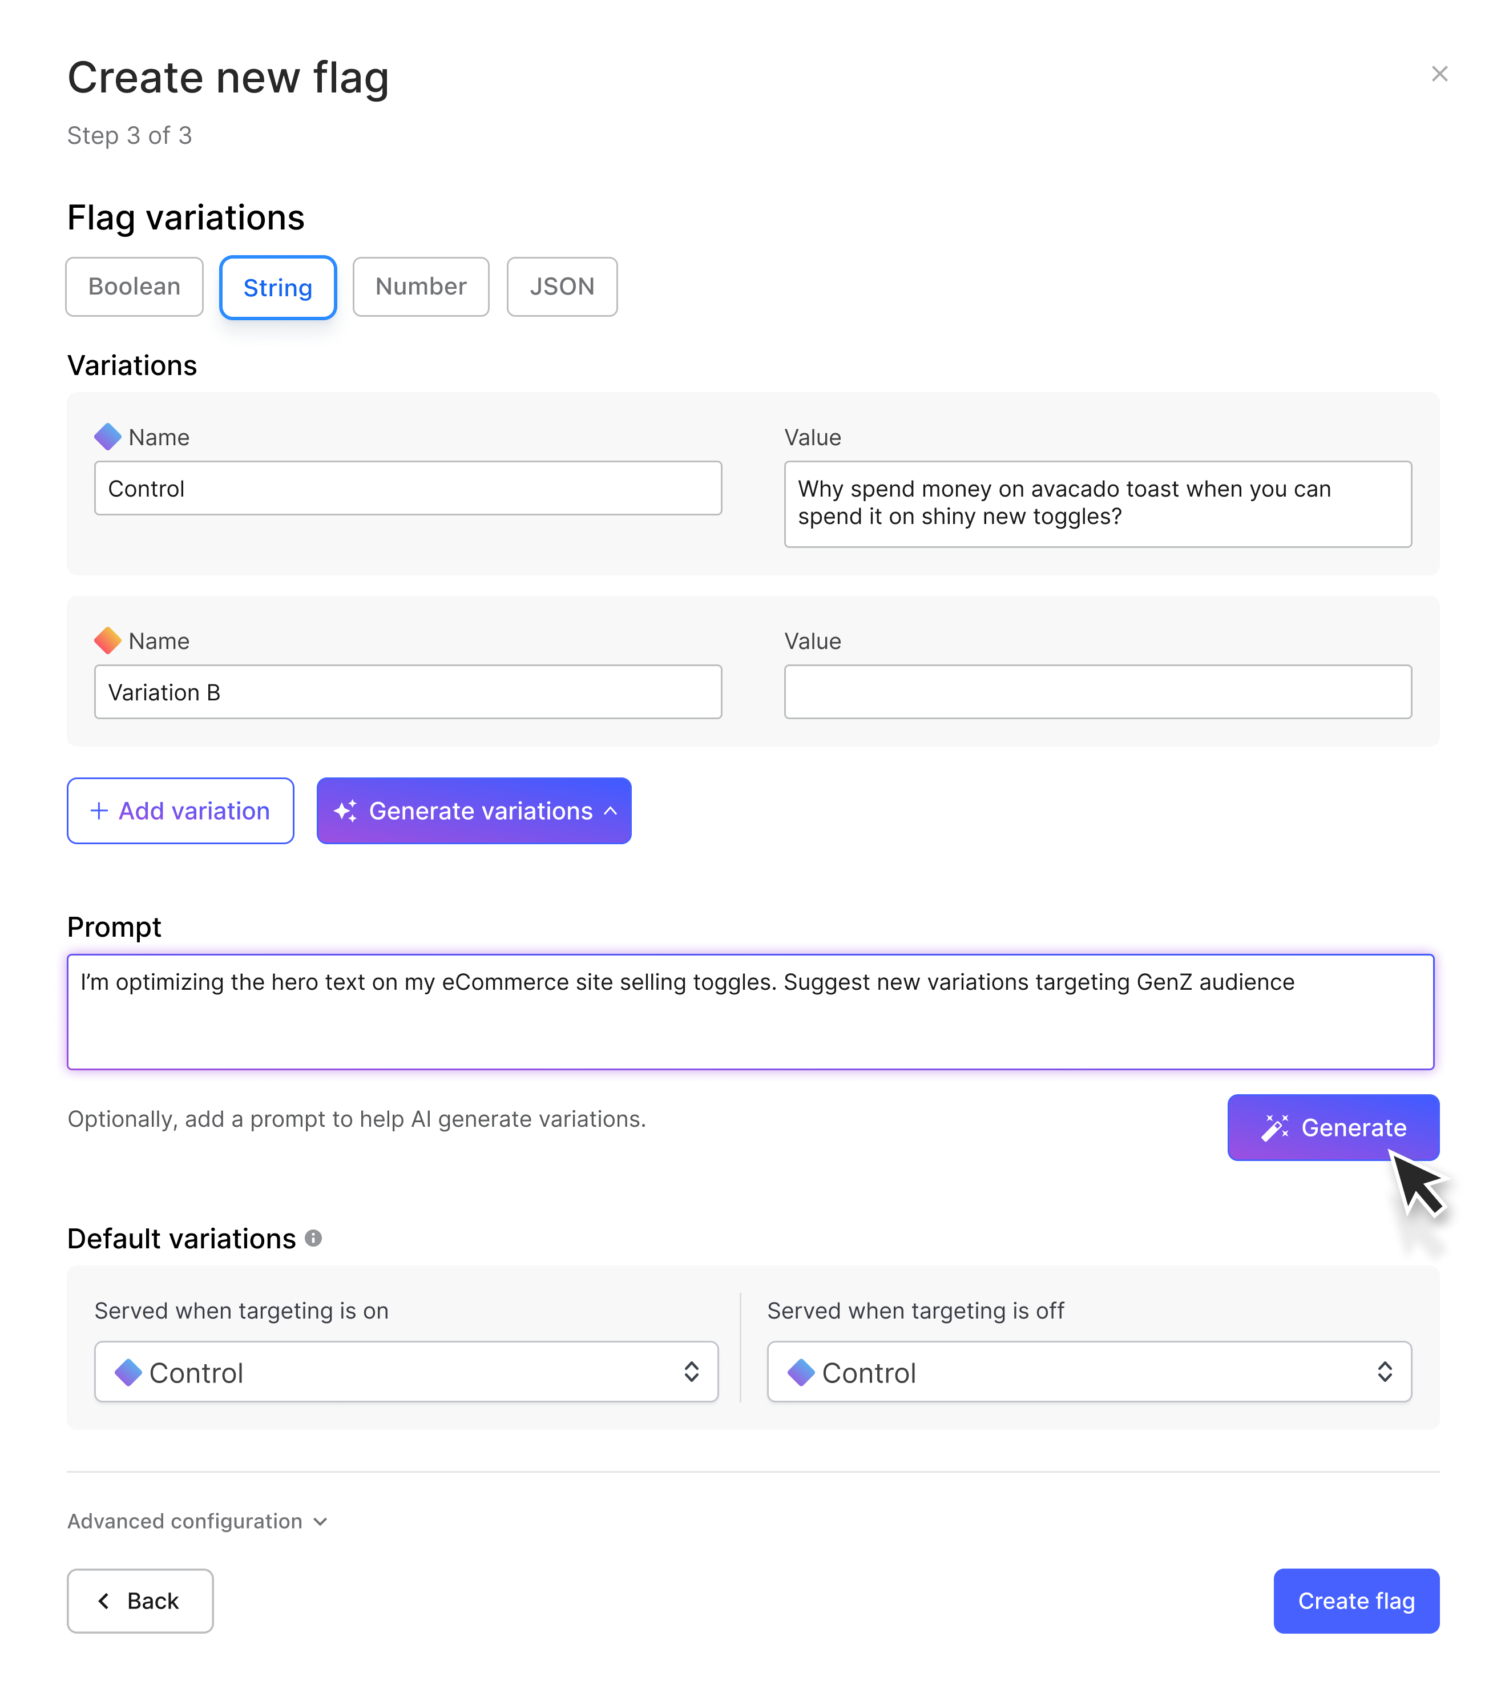Image resolution: width=1505 pixels, height=1697 pixels.
Task: Open the 'Served when targeting is on' dropdown
Action: pyautogui.click(x=407, y=1372)
